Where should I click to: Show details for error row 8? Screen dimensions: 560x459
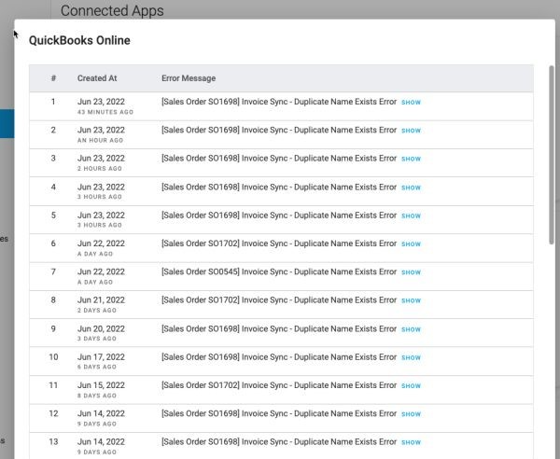point(411,300)
